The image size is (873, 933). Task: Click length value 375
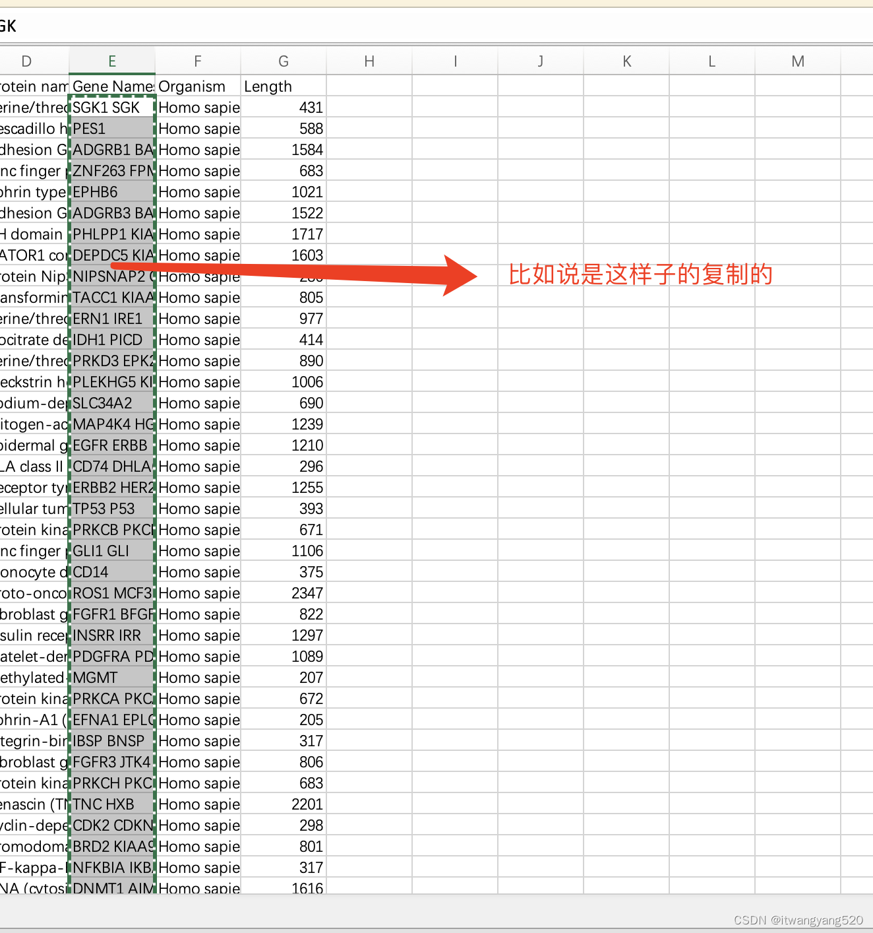[x=284, y=571]
